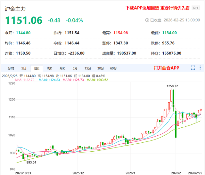Viewport: 205px width, 175px height.
Task: Switch to the 分时 tab
Action: 11,68
